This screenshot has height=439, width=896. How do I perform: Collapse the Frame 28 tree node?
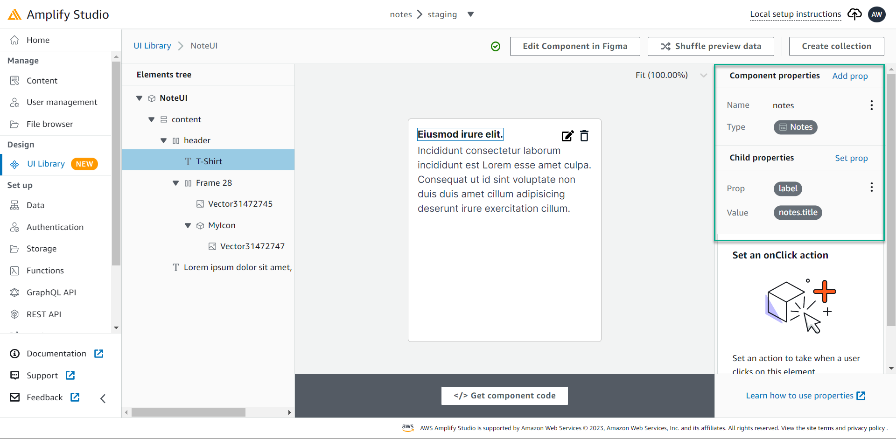tap(175, 183)
